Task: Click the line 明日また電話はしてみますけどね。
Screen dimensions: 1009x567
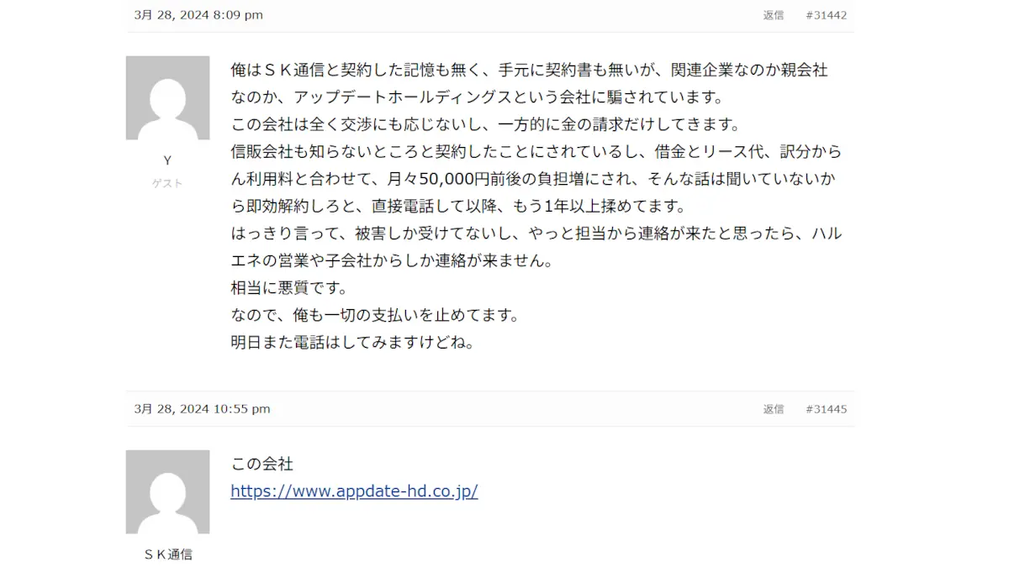Action: (x=352, y=343)
